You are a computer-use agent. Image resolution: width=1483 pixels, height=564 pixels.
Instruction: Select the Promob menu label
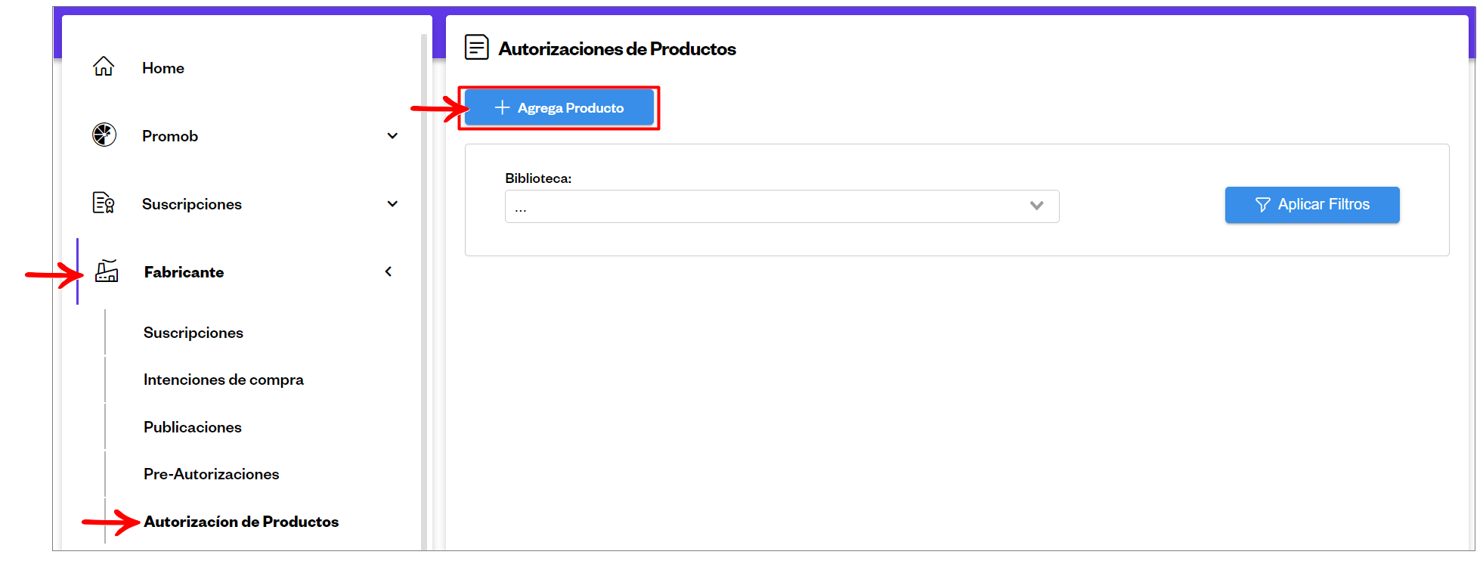tap(170, 136)
